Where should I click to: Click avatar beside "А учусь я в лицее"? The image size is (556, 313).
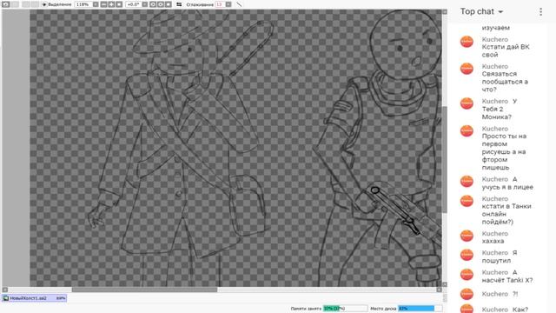pos(467,182)
